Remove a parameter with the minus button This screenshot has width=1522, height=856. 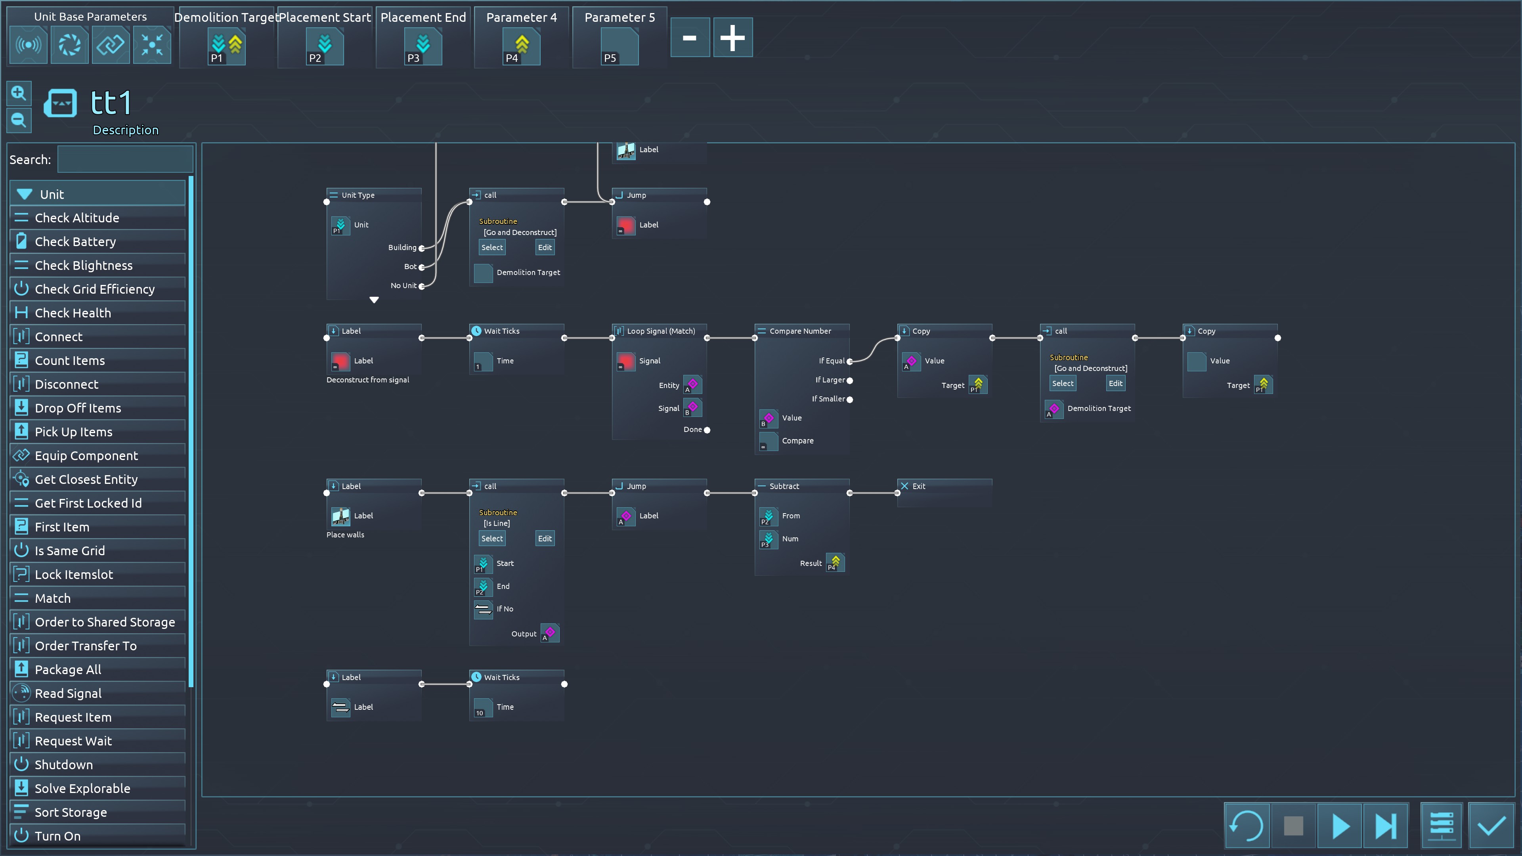[x=690, y=38]
